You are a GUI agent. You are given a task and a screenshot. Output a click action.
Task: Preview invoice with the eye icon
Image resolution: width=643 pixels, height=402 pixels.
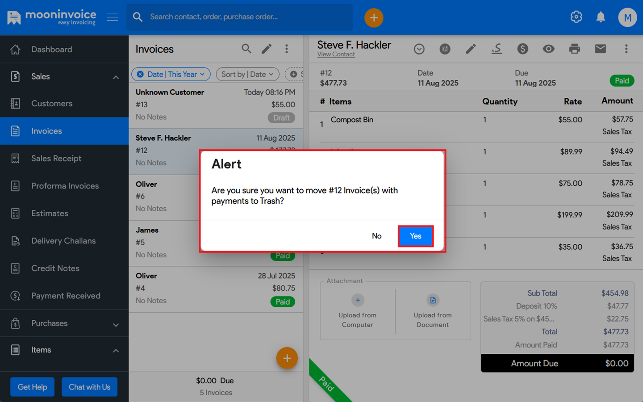coord(548,49)
